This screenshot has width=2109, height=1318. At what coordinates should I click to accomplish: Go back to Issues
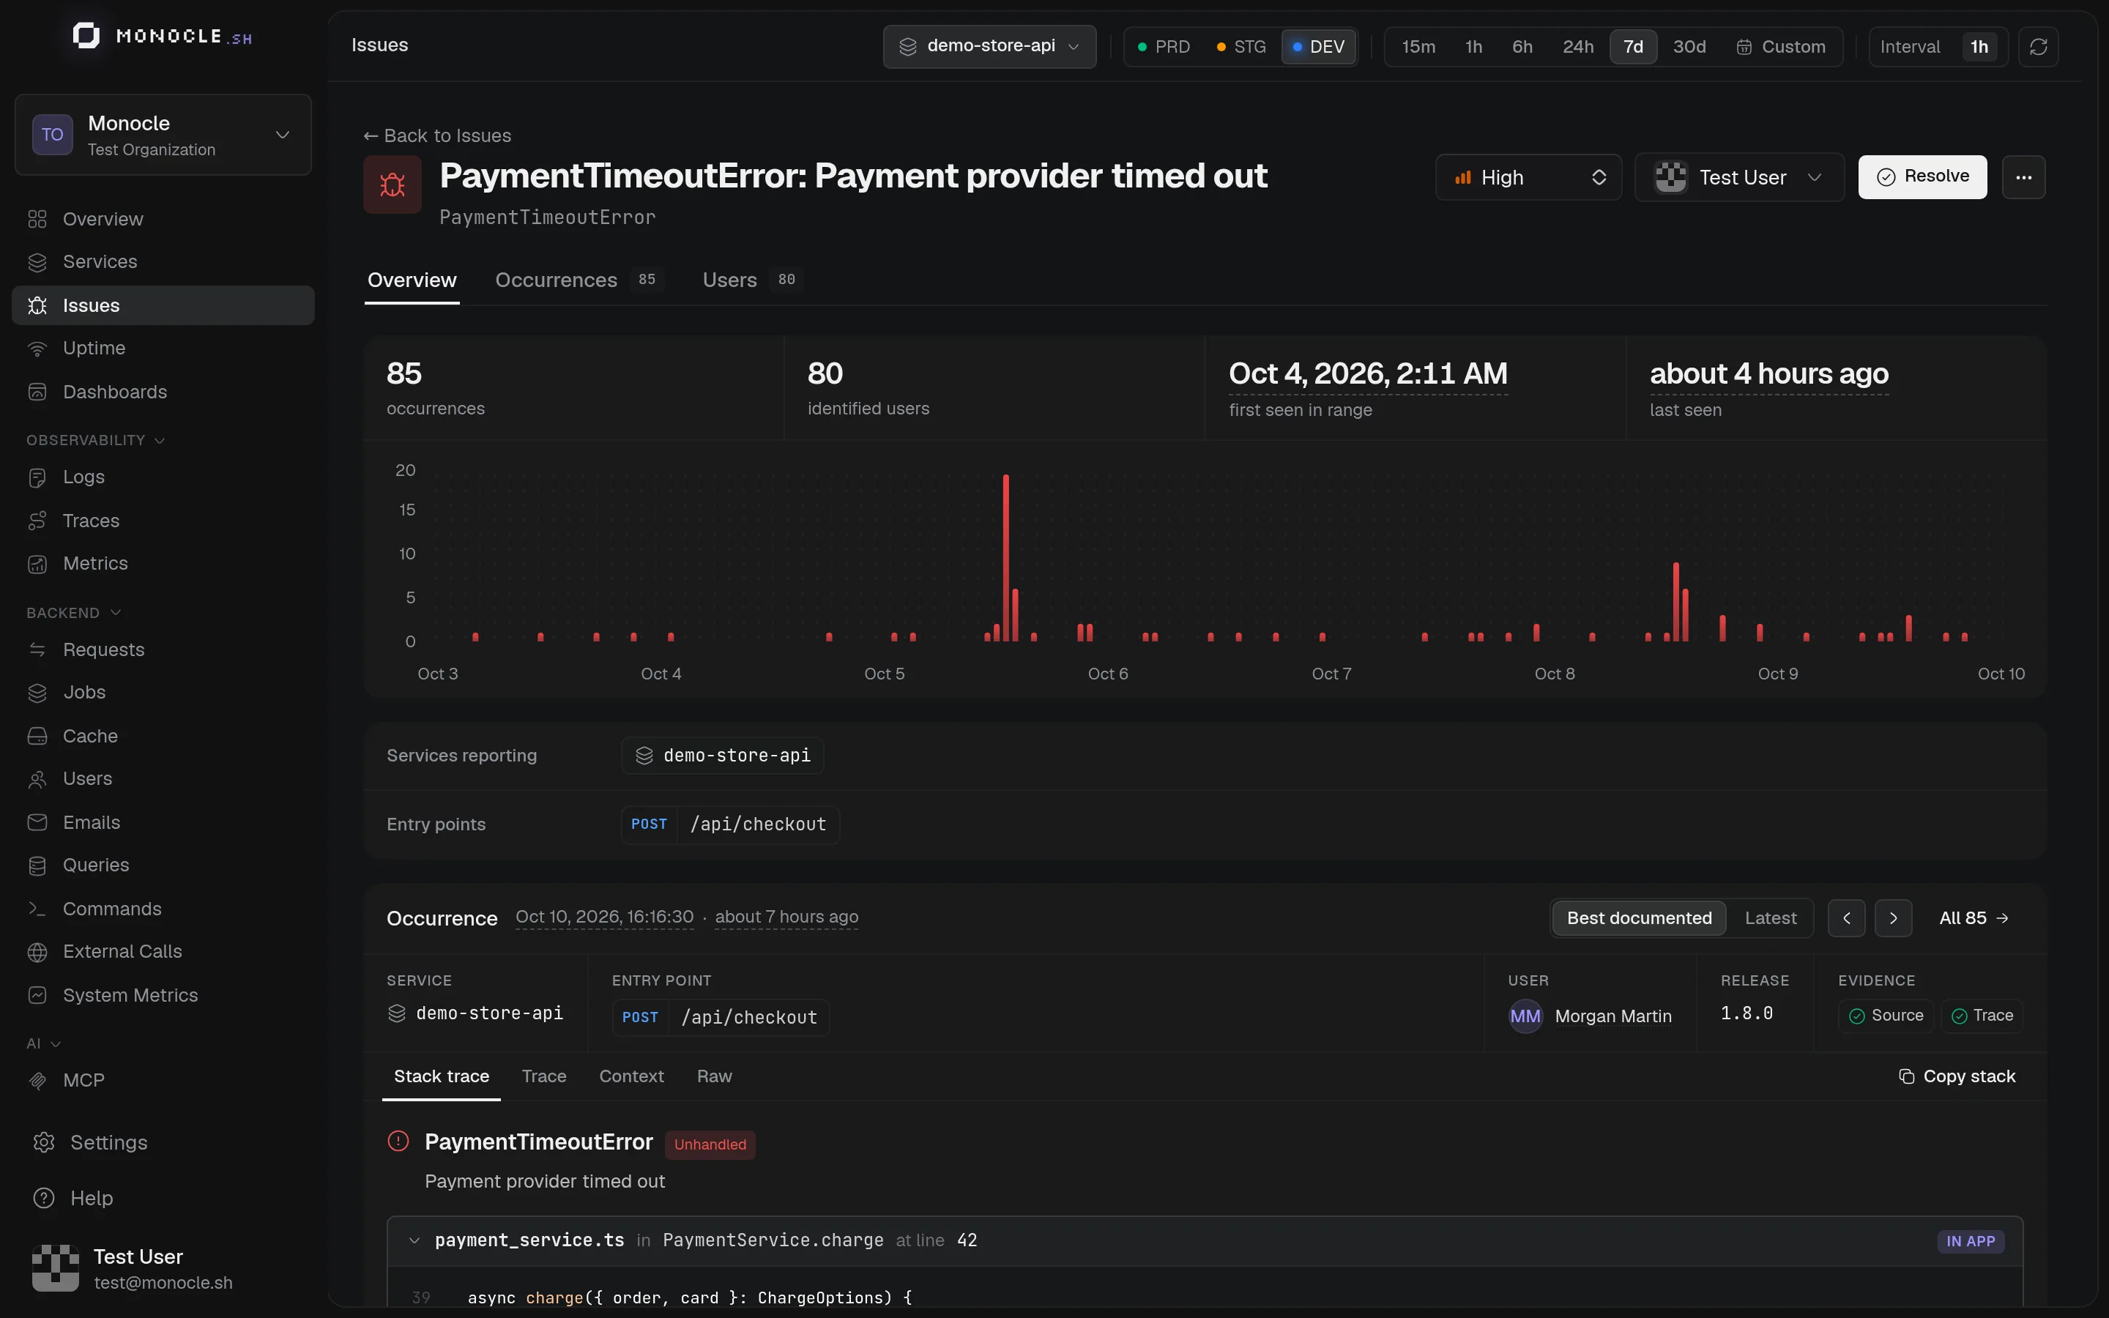(x=437, y=136)
